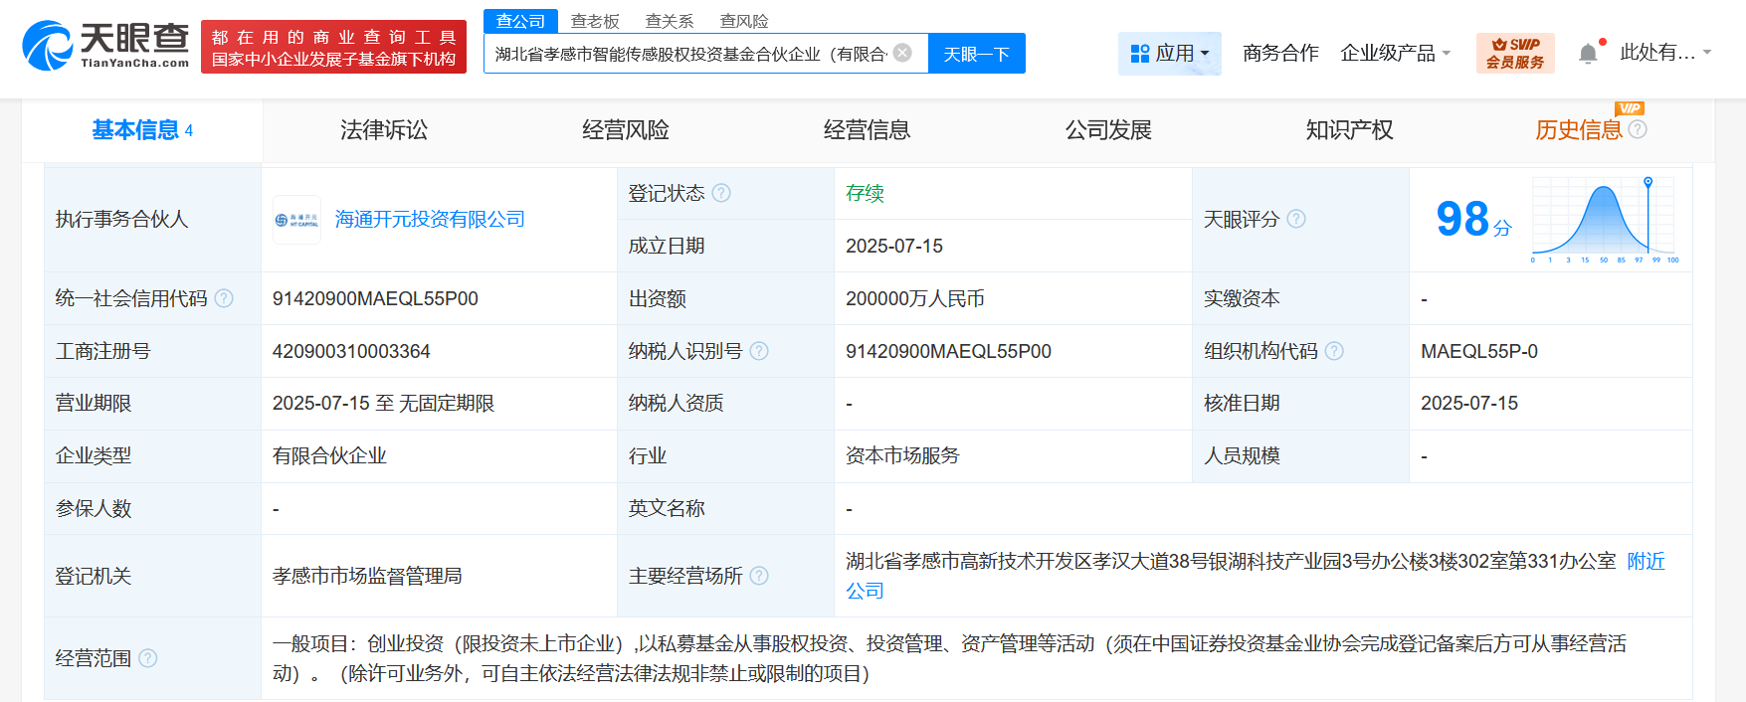Click help icon beside 天眼评分
This screenshot has height=702, width=1746.
pyautogui.click(x=1296, y=219)
